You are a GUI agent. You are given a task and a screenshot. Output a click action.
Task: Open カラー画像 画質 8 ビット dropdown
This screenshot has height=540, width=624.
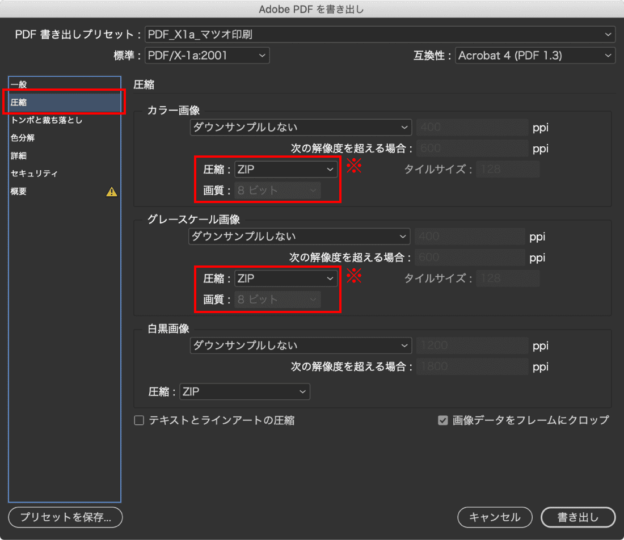pos(277,190)
